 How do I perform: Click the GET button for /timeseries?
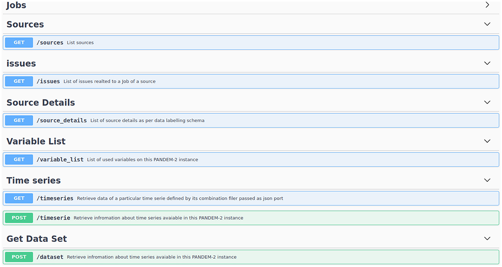point(19,198)
